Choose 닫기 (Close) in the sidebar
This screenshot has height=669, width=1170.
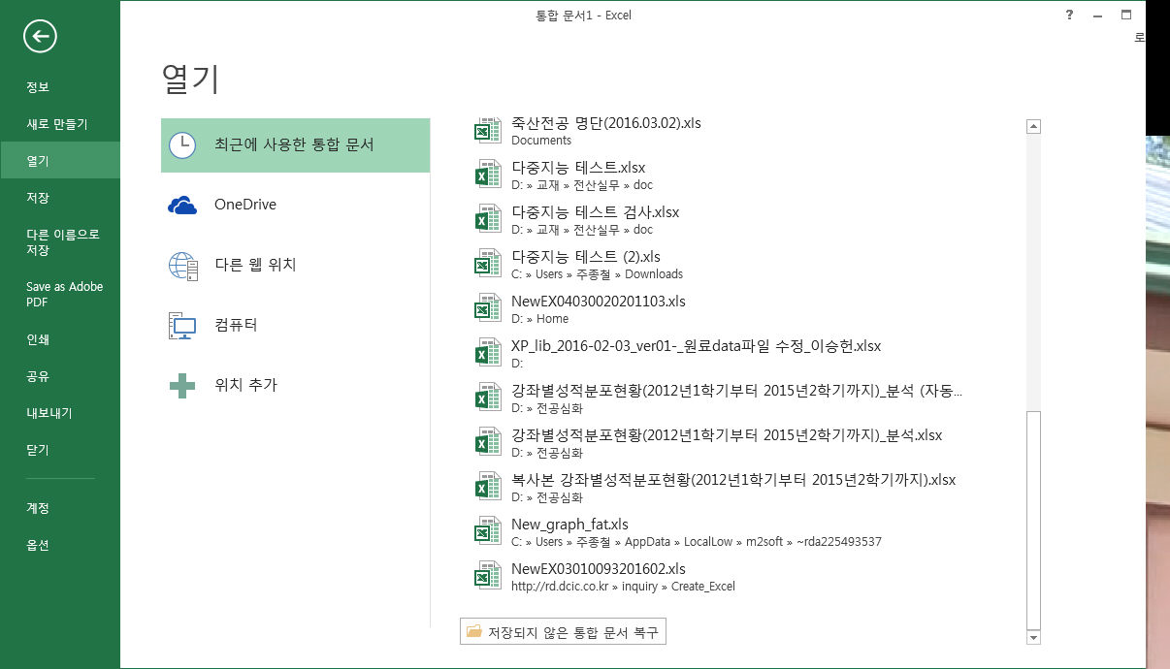coord(60,450)
